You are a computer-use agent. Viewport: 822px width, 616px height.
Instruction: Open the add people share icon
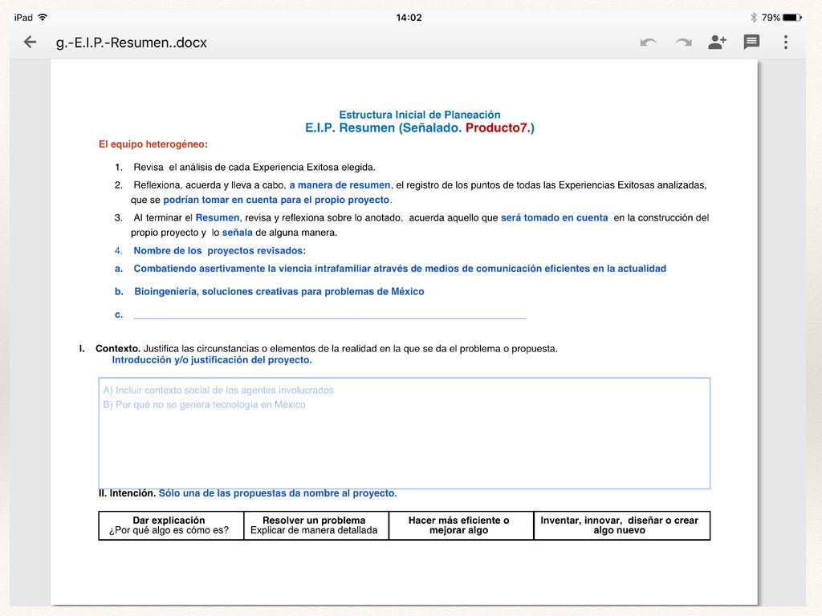click(x=717, y=42)
